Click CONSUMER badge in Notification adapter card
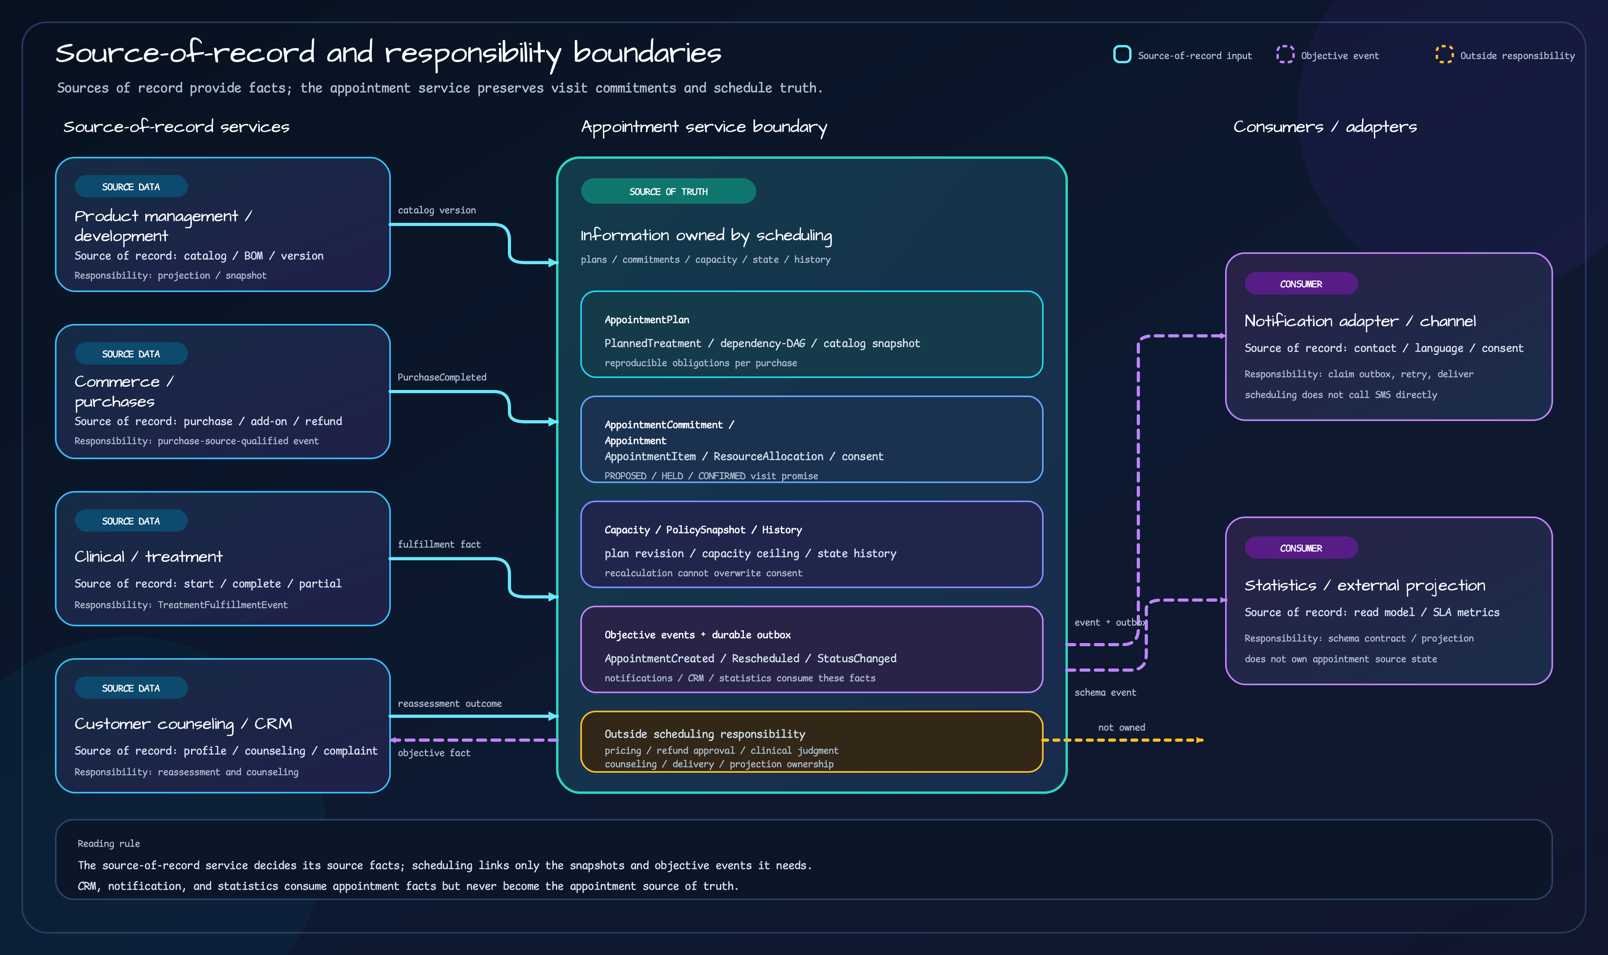1608x955 pixels. point(1301,284)
